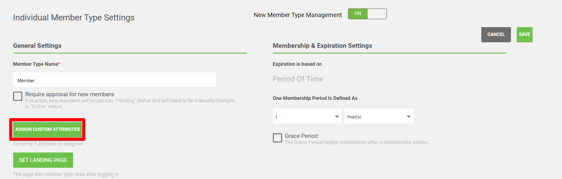The image size is (562, 179).
Task: Click the Membership & Expiration Settings heading
Action: tap(322, 46)
